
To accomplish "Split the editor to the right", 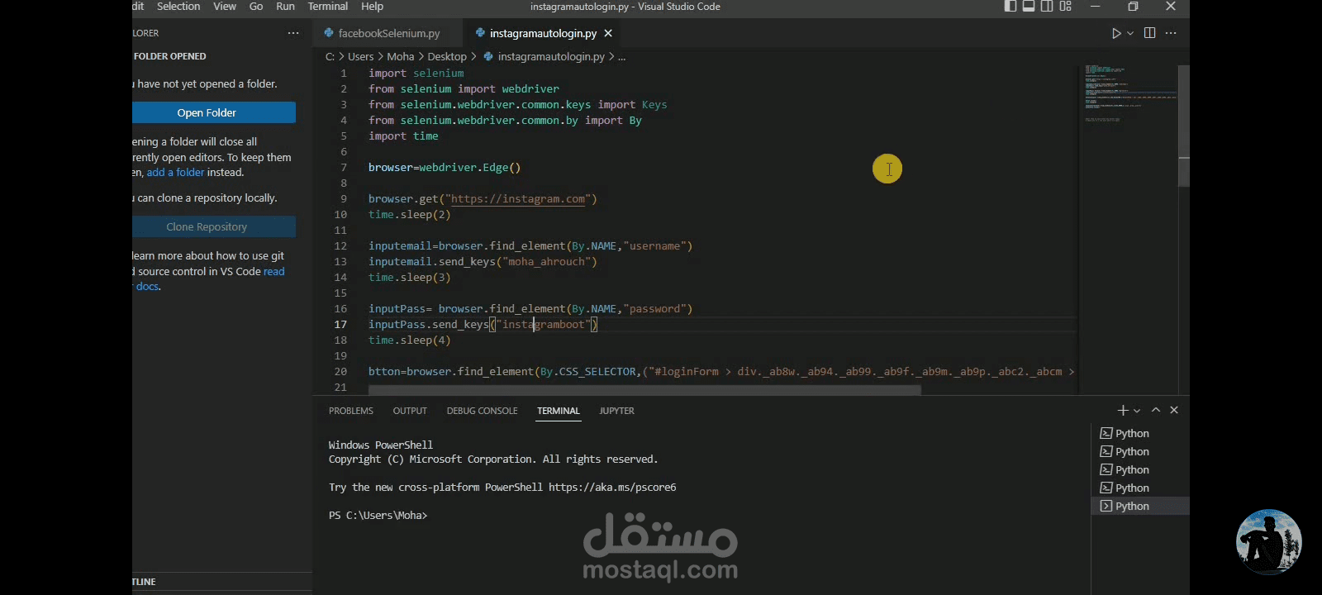I will (x=1149, y=33).
